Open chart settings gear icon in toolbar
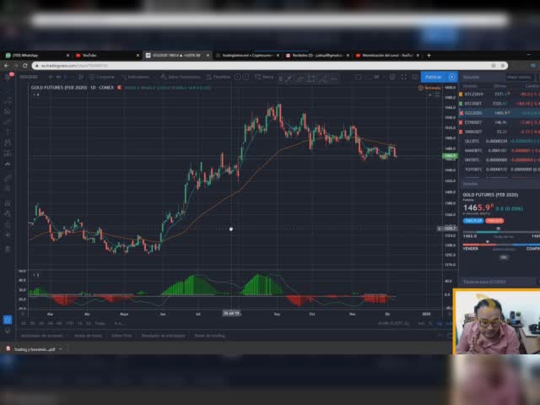This screenshot has height=405, width=540. point(392,77)
